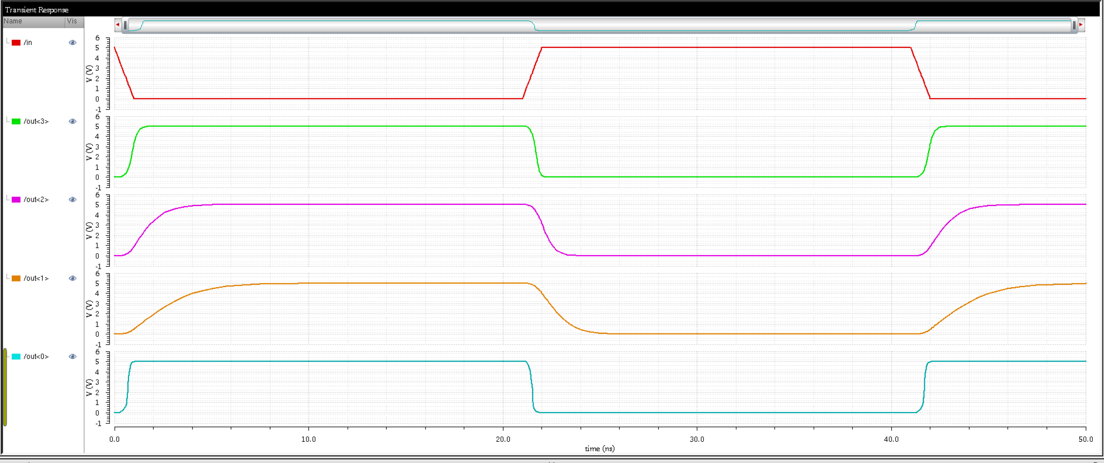Click the orange swatch for /out<1>

coord(16,278)
